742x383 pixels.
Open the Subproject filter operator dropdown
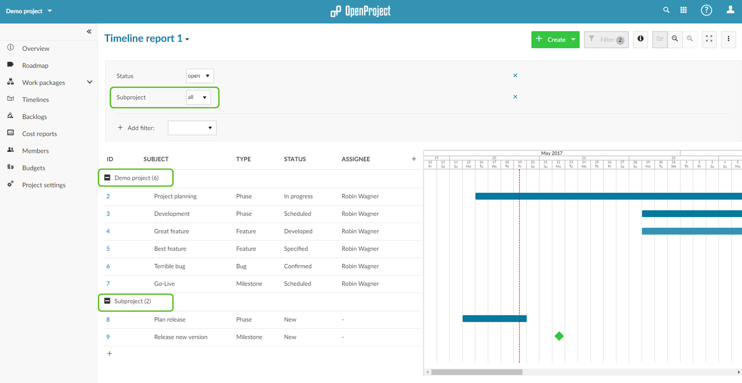(x=198, y=97)
